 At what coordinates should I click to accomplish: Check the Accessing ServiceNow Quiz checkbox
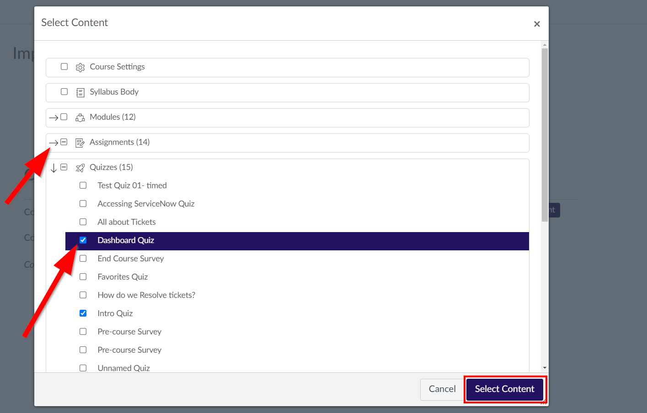[x=83, y=204]
